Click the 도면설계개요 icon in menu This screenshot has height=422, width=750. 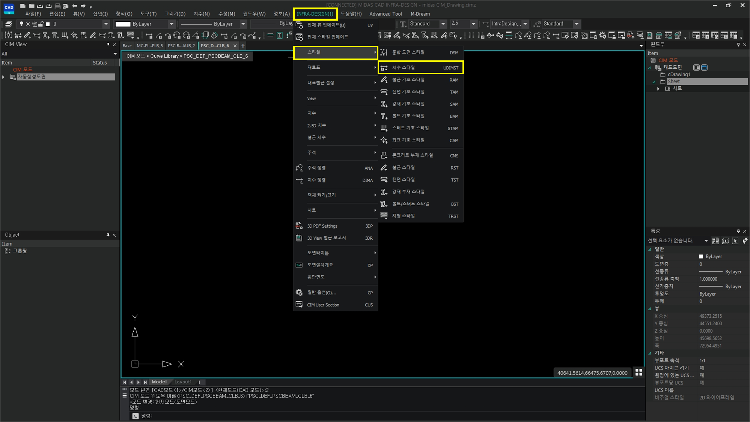299,265
